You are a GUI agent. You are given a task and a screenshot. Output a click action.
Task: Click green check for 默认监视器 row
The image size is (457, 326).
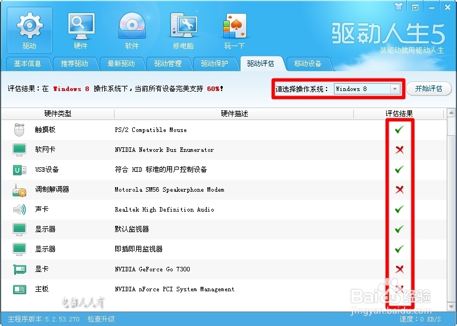pyautogui.click(x=399, y=229)
